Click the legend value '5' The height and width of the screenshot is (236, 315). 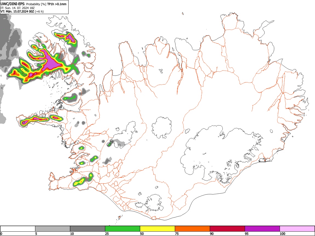click(x=36, y=234)
